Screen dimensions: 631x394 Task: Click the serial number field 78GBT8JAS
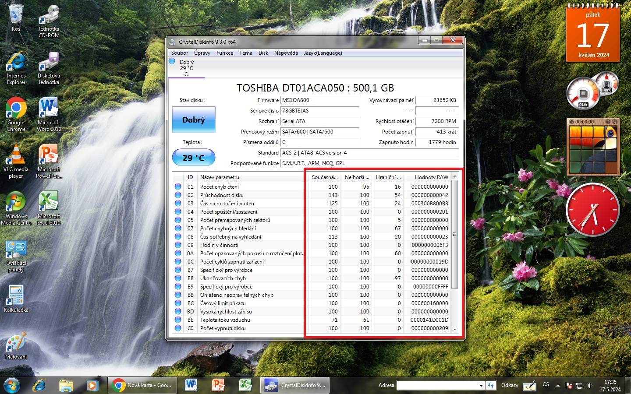319,111
